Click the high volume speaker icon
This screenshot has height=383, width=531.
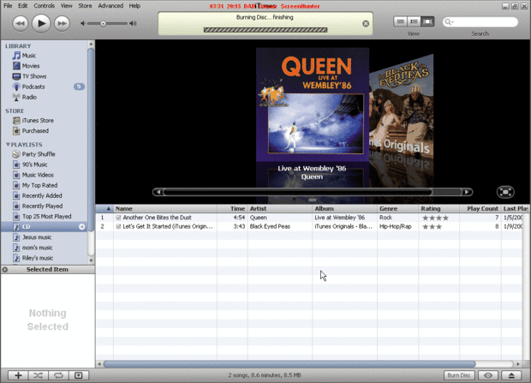coord(133,23)
